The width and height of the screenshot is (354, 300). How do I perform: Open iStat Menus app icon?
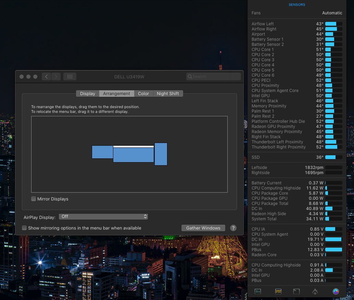336,291
